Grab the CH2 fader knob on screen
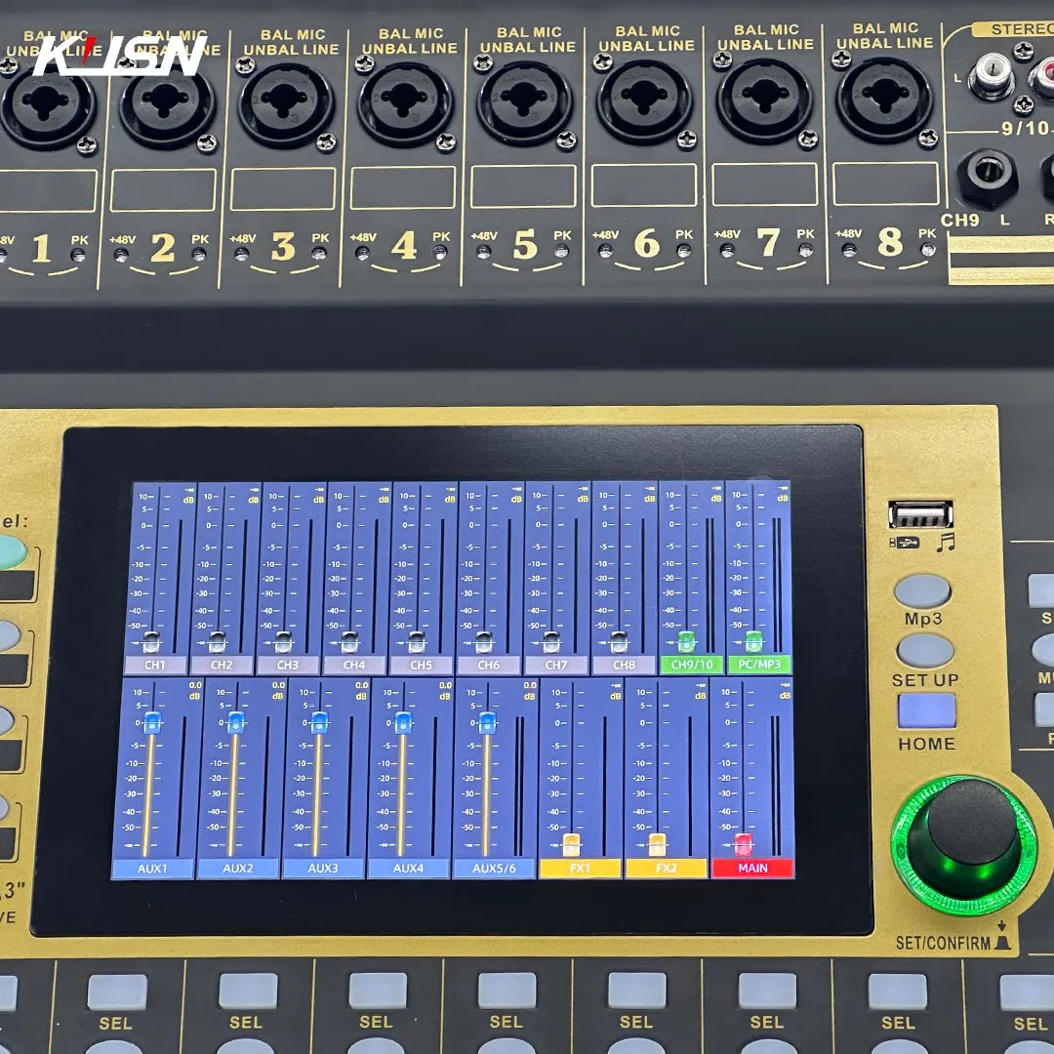Image resolution: width=1054 pixels, height=1054 pixels. click(217, 642)
